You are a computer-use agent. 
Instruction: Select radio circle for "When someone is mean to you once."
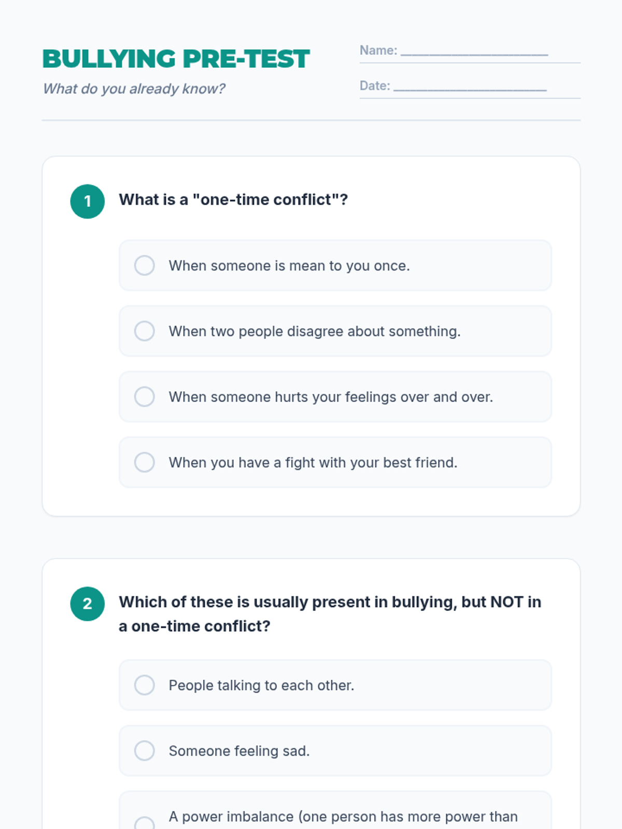(145, 265)
